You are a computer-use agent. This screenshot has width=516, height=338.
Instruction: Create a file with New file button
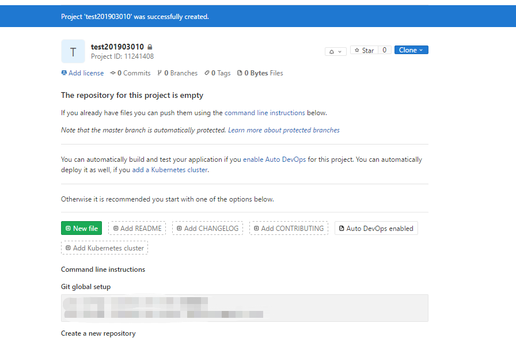pyautogui.click(x=81, y=228)
